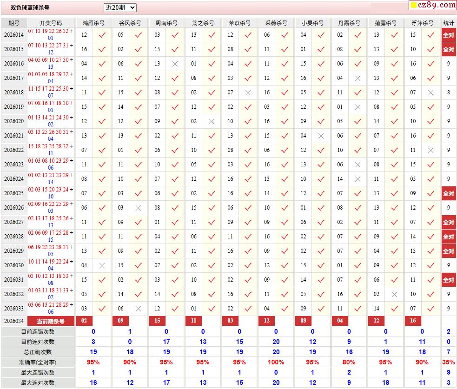Click the 采薇杀号 column header
Viewport: 457px width, 389px height.
point(276,23)
